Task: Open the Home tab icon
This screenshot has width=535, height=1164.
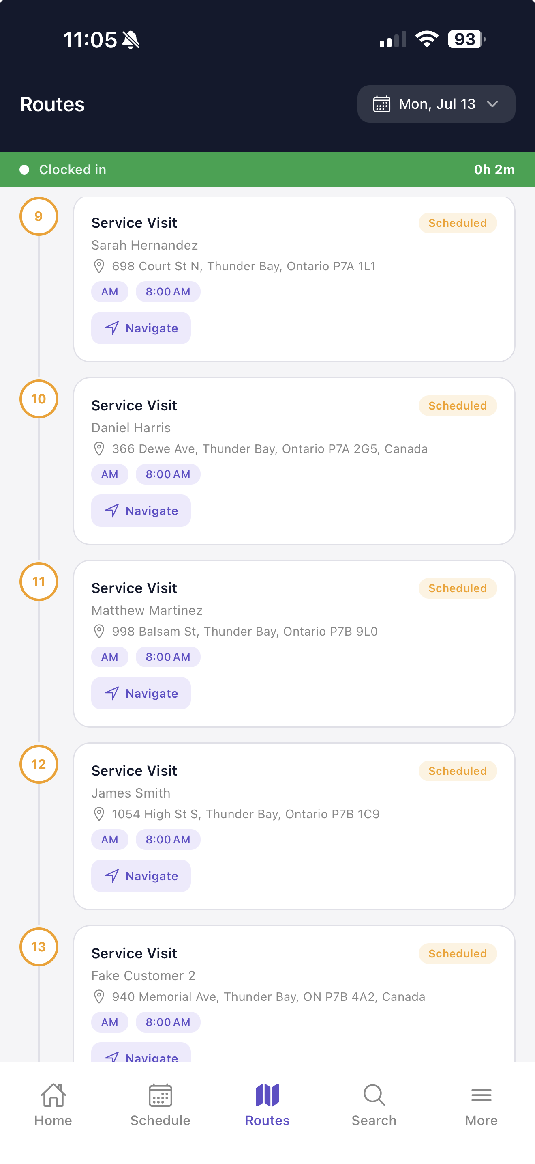Action: pos(53,1095)
